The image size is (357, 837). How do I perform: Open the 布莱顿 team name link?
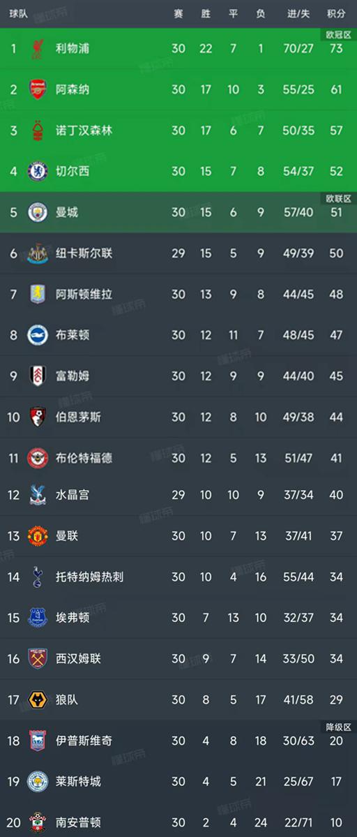[x=73, y=335]
